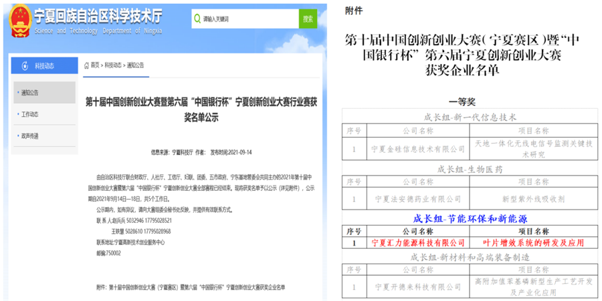Click 项目名称 header in the 节能环保 table

(534, 232)
